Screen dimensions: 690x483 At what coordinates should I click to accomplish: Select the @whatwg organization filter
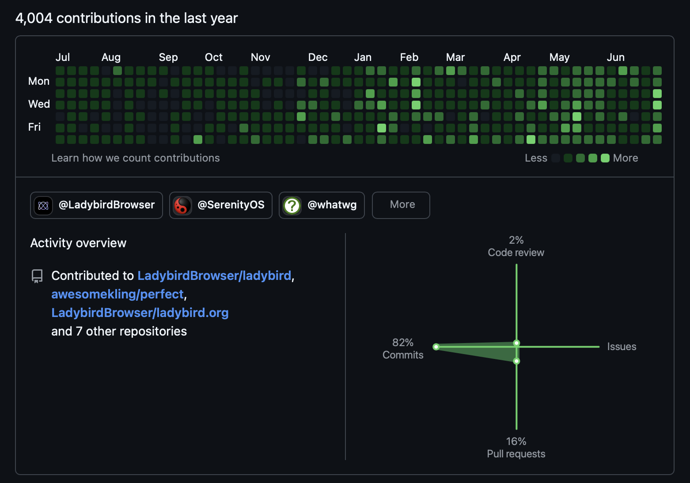pos(322,205)
